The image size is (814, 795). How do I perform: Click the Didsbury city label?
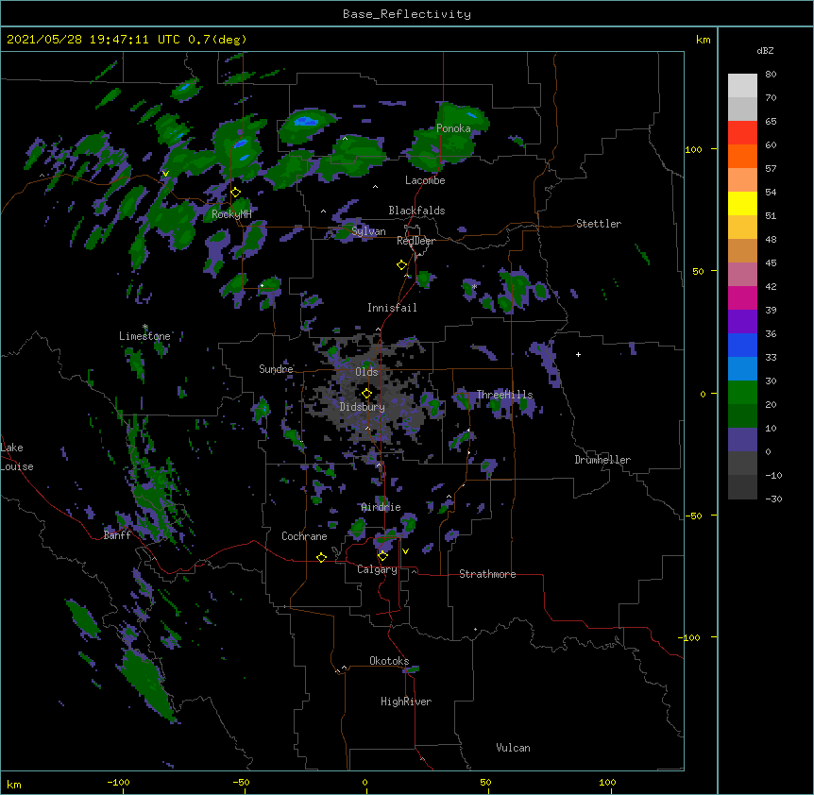pyautogui.click(x=363, y=407)
